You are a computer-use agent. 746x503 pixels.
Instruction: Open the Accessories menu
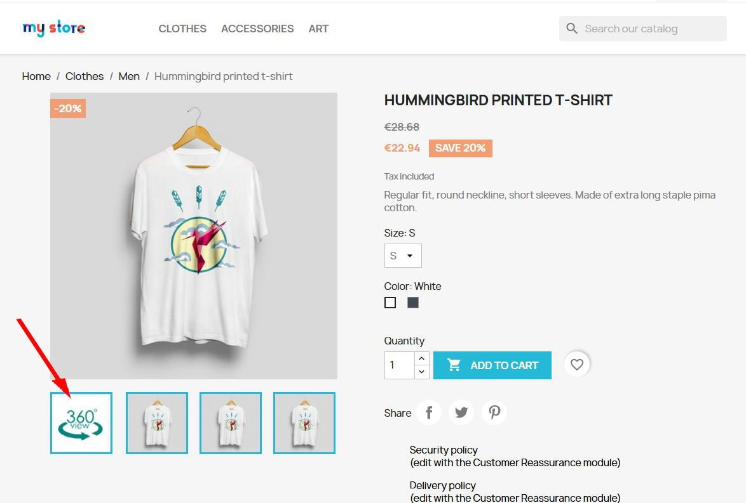point(257,29)
